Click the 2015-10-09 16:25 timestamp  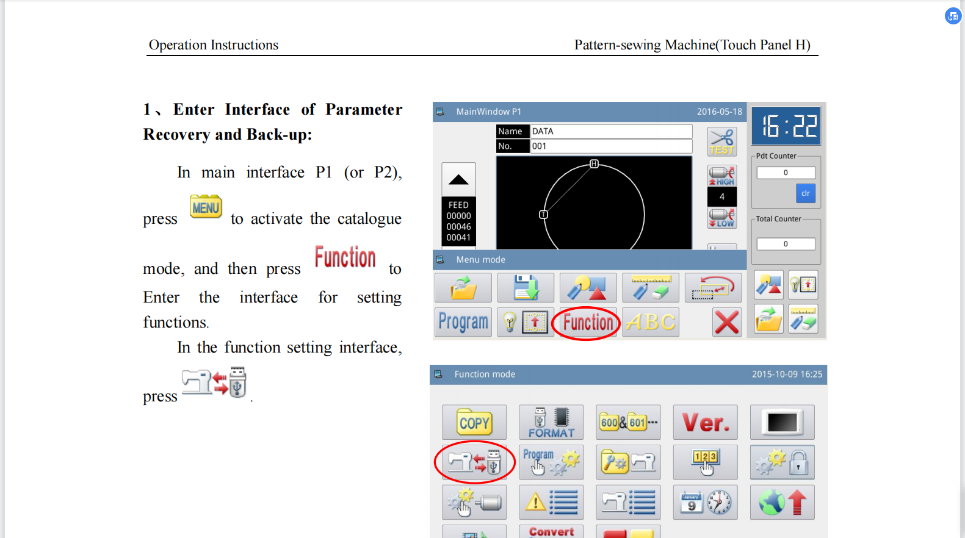[x=787, y=375]
